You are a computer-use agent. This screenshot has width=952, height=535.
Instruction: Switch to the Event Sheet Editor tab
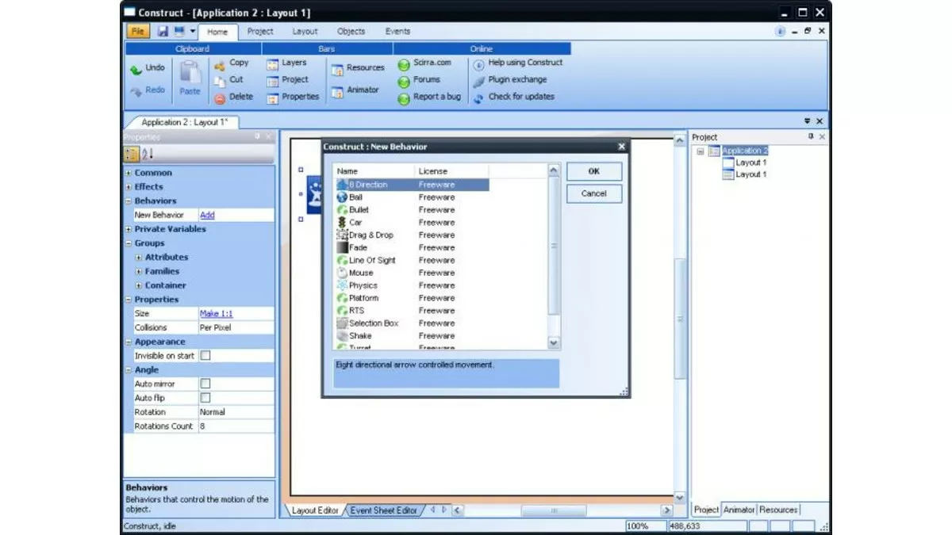coord(383,510)
